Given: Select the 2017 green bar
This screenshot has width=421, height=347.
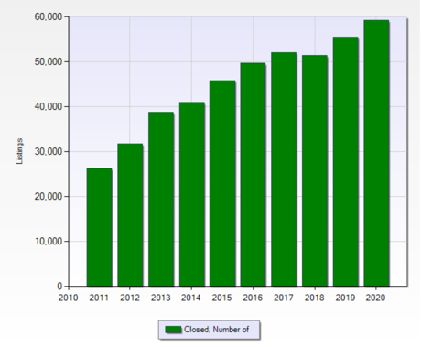Looking at the screenshot, I should click(x=284, y=169).
